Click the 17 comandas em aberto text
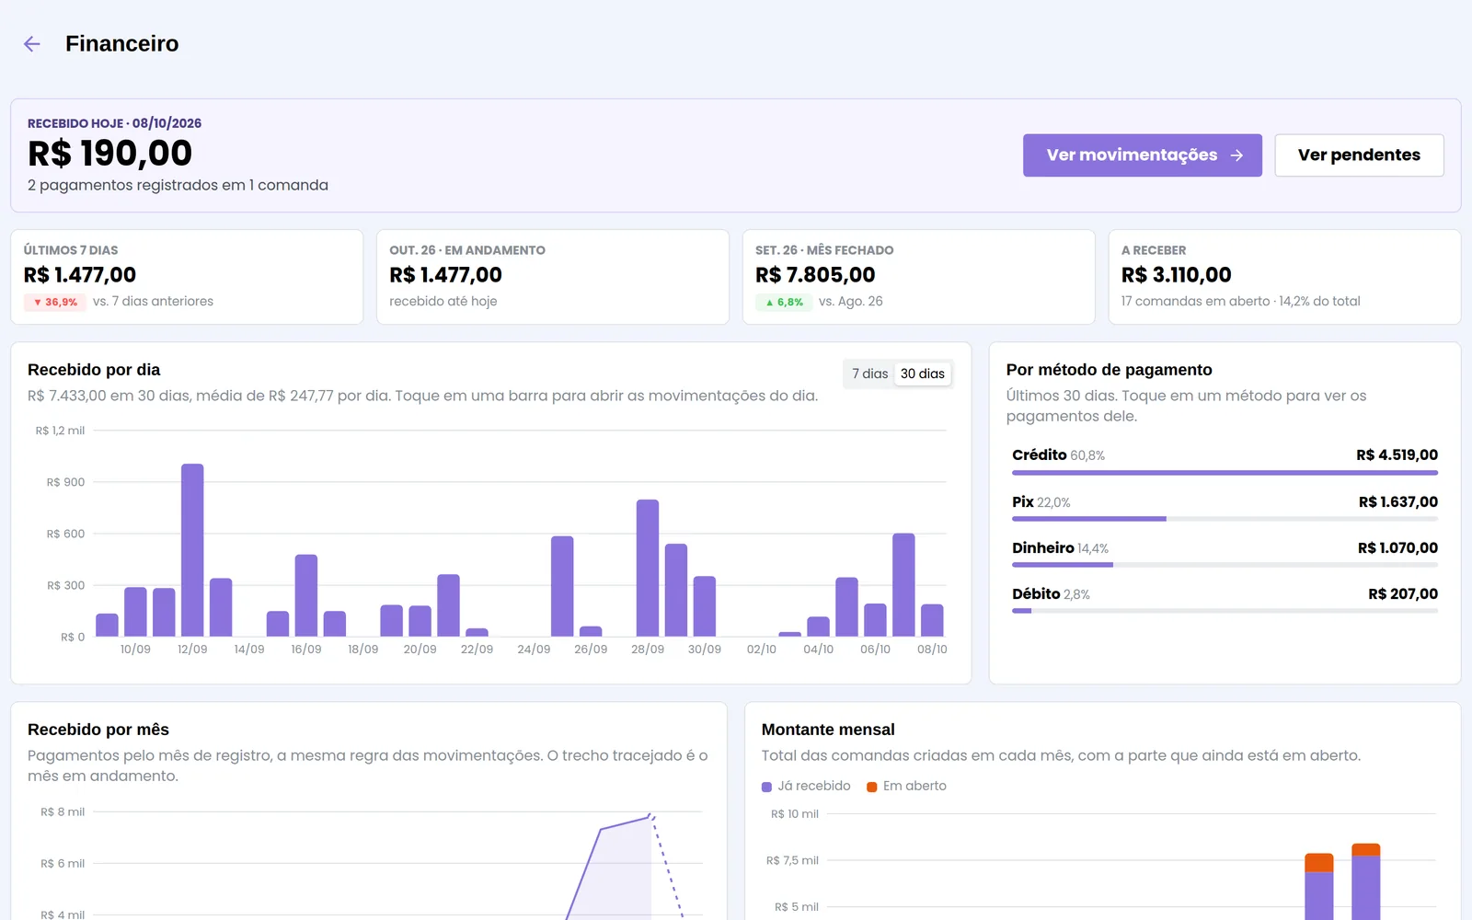 tap(1195, 302)
